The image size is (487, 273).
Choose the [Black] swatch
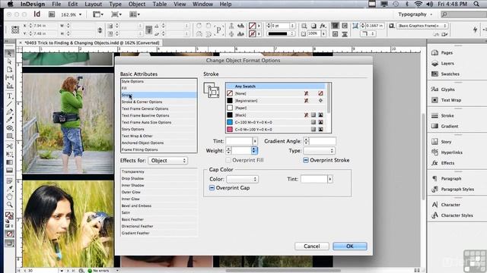(x=275, y=115)
